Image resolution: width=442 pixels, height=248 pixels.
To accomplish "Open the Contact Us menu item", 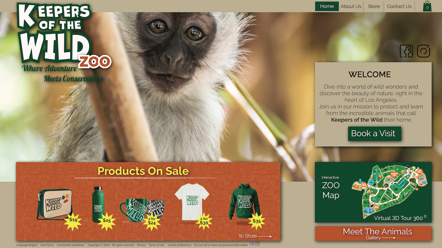I will pyautogui.click(x=399, y=6).
